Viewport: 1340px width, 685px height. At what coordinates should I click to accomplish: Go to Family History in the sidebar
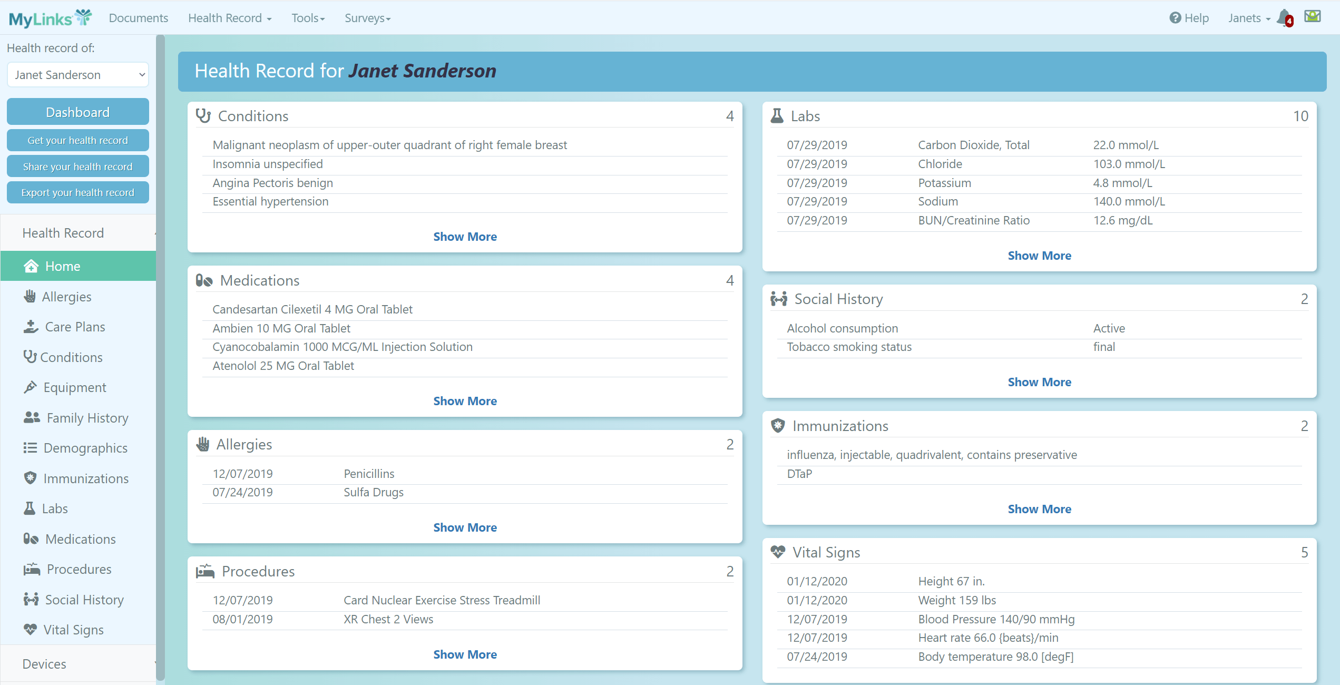pos(78,418)
